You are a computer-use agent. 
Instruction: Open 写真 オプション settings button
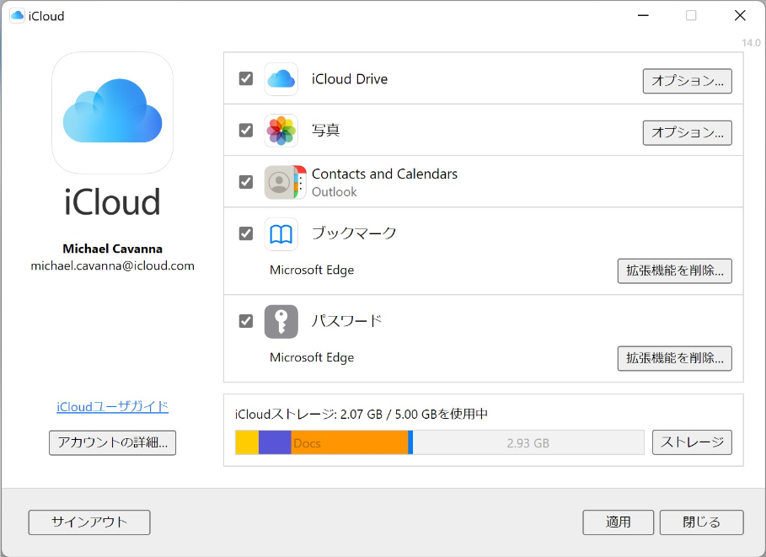[x=687, y=132]
